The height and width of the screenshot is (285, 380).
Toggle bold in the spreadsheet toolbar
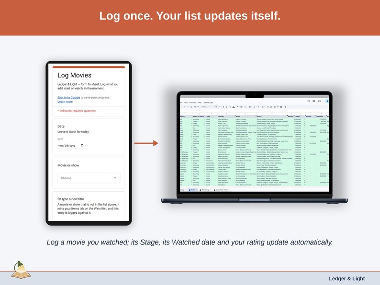[x=224, y=107]
